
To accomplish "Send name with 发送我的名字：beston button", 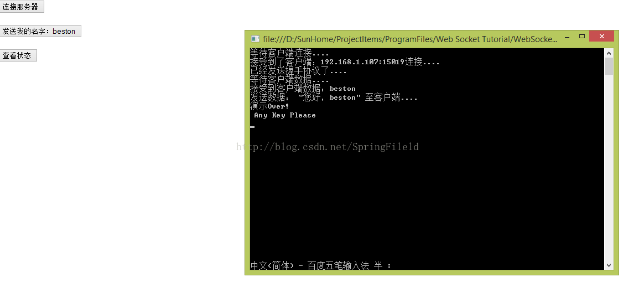I will click(x=40, y=31).
